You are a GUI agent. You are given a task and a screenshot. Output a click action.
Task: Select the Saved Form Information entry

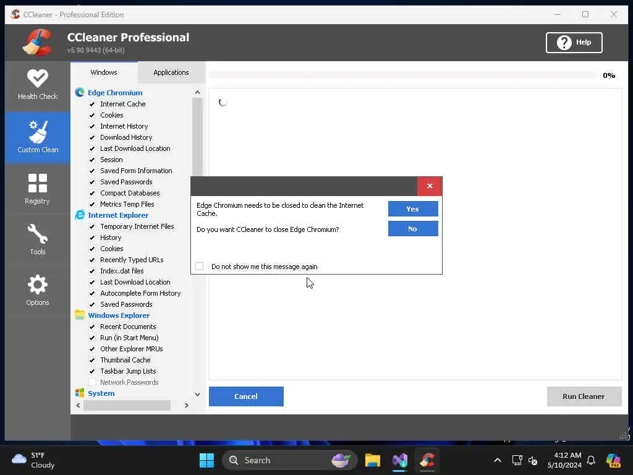(x=136, y=171)
